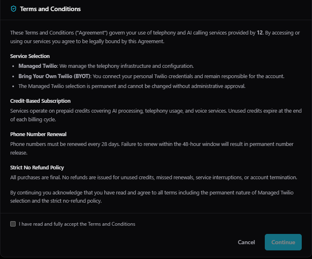Viewport: 312px width, 259px height.
Task: Click the Strict No Refund Policy heading
Action: coord(37,167)
